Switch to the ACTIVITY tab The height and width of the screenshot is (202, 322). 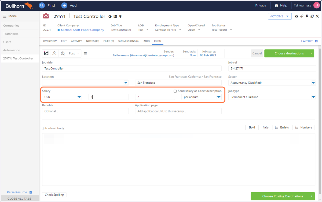tap(76, 41)
